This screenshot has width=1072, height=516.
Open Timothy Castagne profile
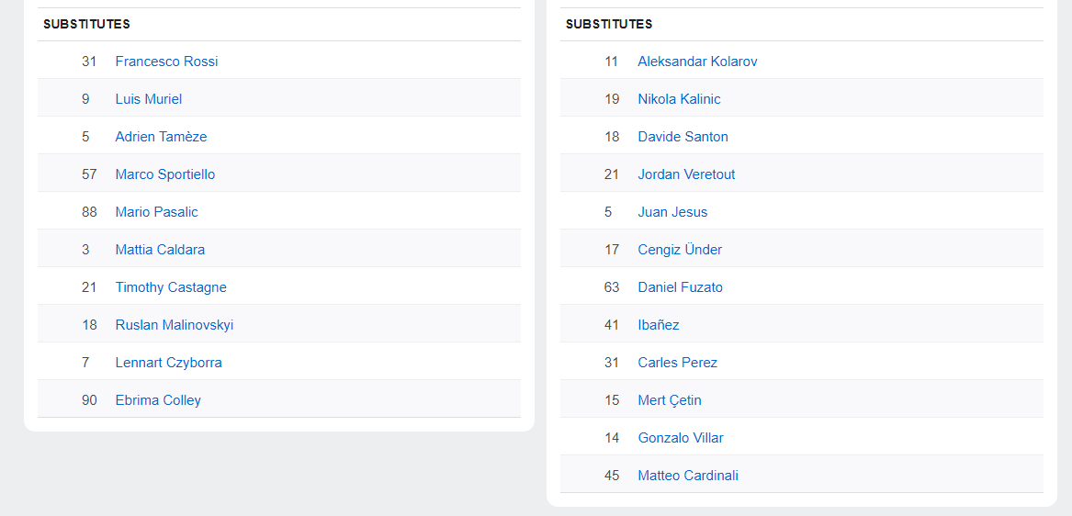pos(170,287)
